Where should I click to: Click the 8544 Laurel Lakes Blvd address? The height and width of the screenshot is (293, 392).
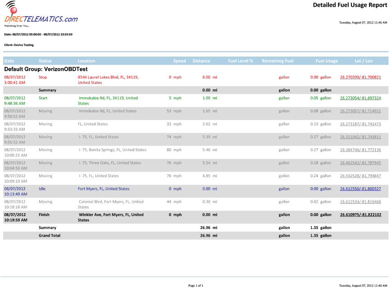108,77
